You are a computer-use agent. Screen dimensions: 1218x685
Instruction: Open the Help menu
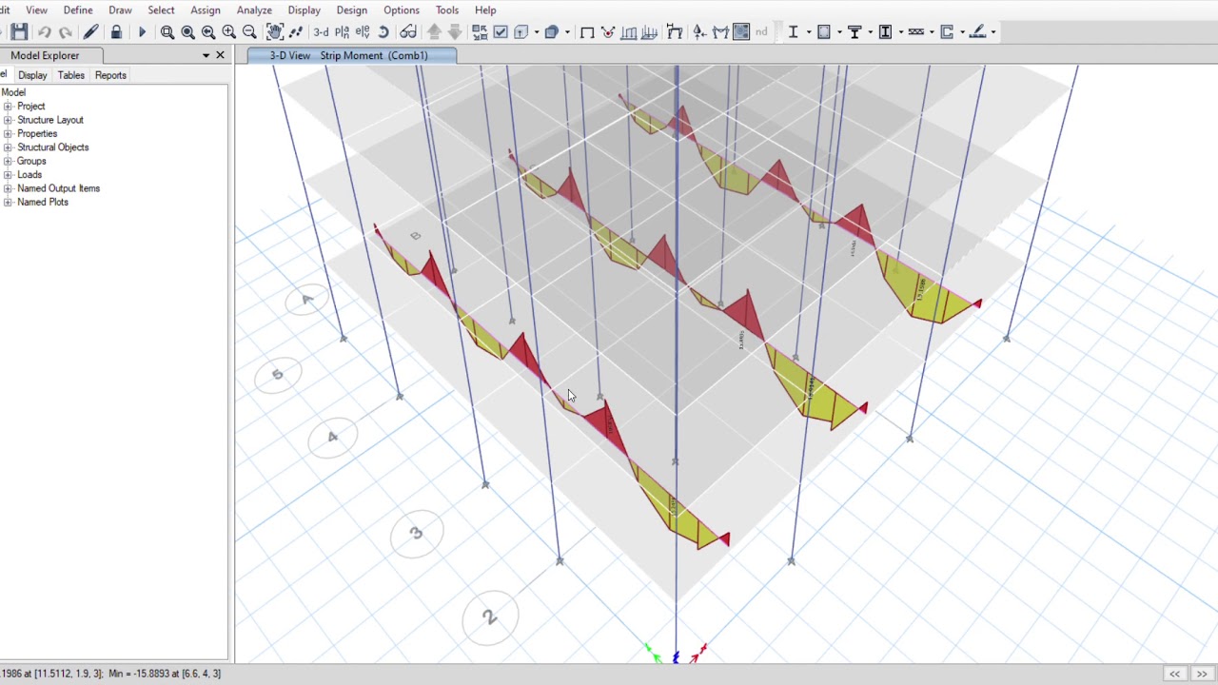tap(485, 10)
